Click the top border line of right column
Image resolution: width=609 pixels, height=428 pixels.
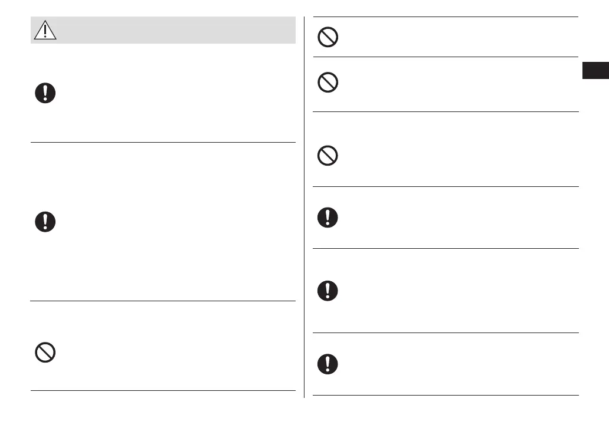click(446, 17)
